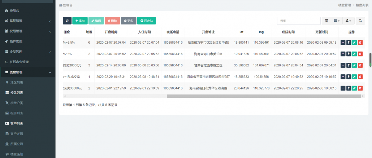The width and height of the screenshot is (372, 158).
Task: Click the table's horizontal scrollbar
Action: point(263,96)
